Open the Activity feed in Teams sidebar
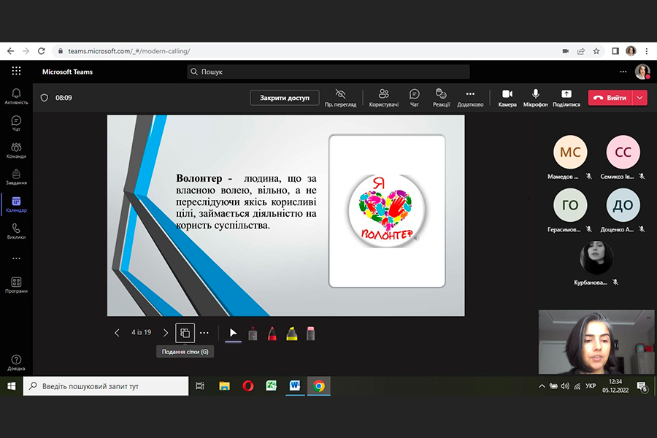 point(16,96)
